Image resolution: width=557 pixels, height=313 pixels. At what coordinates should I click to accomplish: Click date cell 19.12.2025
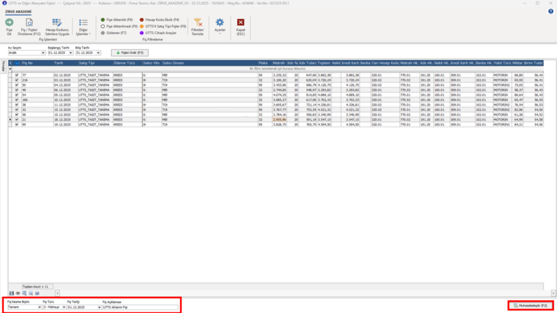tap(65, 124)
